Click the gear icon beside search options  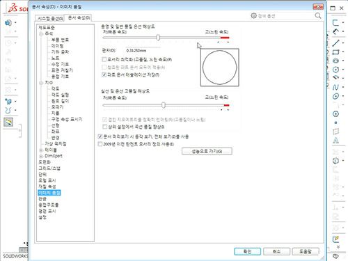click(254, 15)
